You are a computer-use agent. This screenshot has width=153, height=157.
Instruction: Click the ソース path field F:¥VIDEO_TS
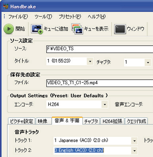(x=100, y=49)
